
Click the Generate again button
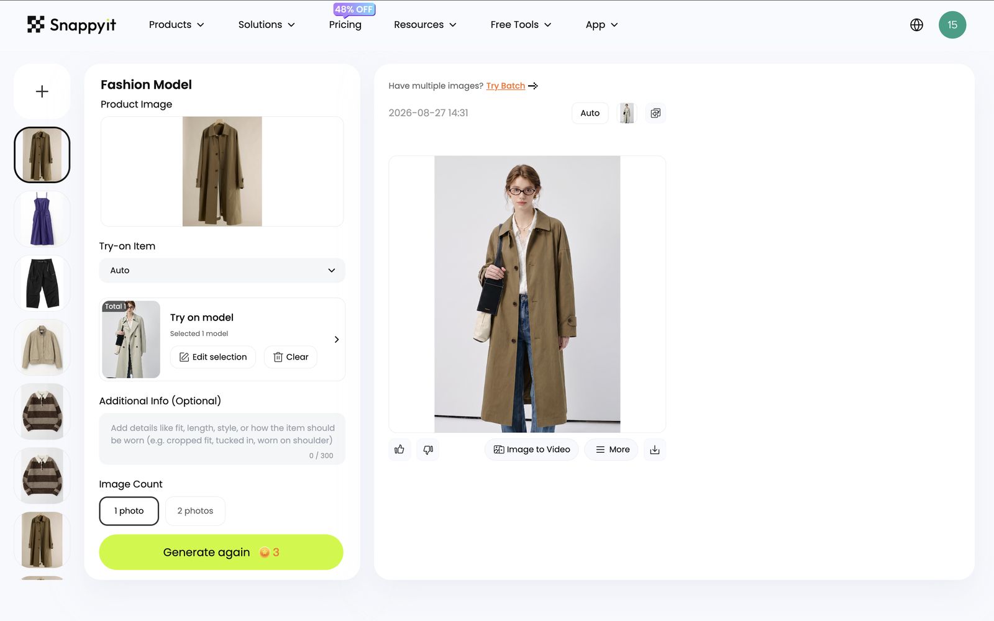(x=221, y=552)
